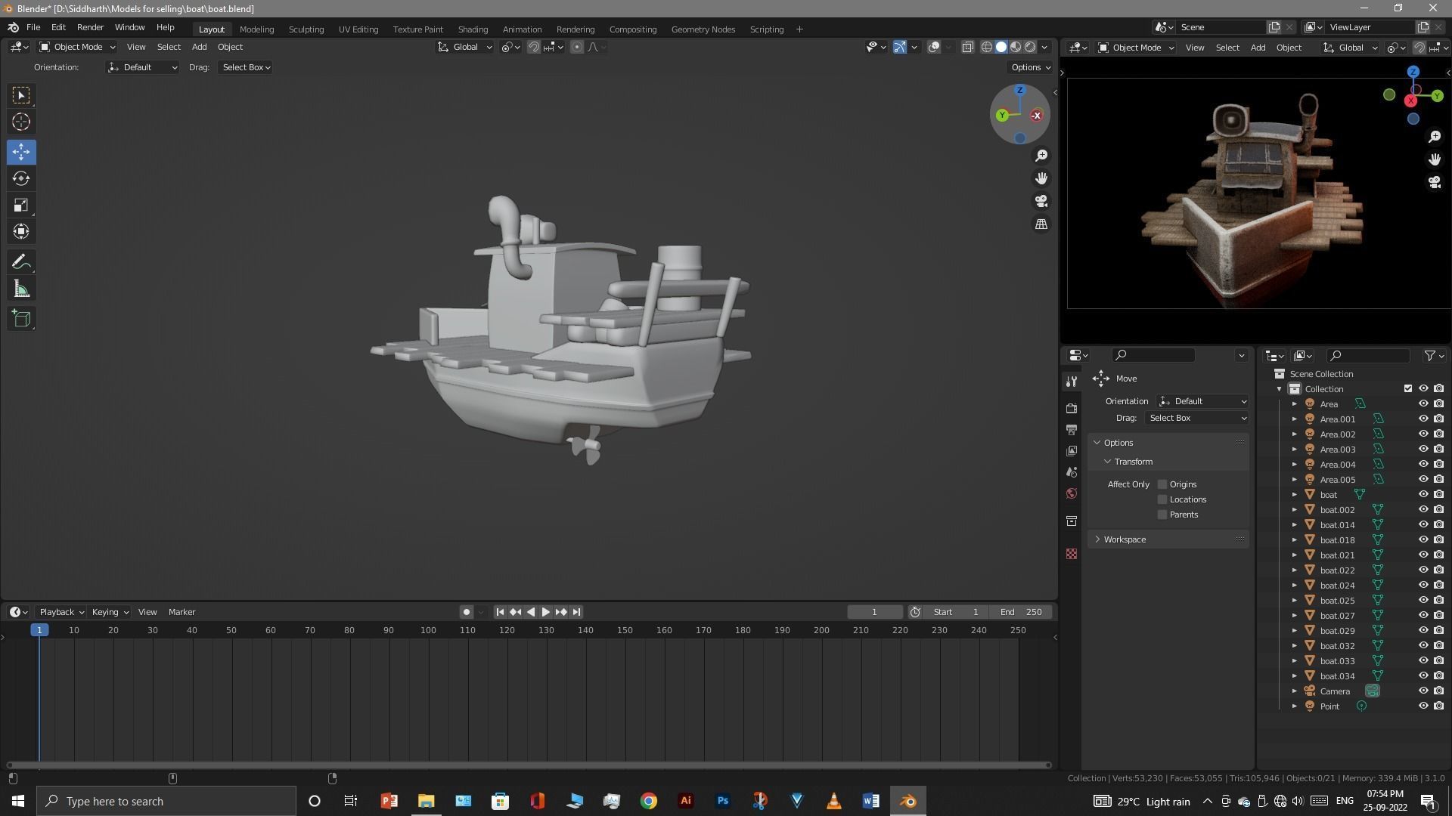Open the View Layer properties tab

[1071, 451]
